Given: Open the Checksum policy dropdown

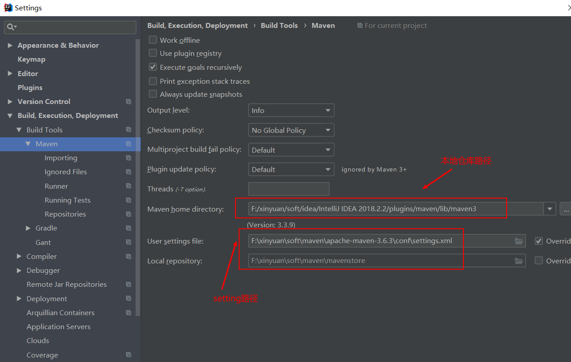Looking at the screenshot, I should pos(291,130).
